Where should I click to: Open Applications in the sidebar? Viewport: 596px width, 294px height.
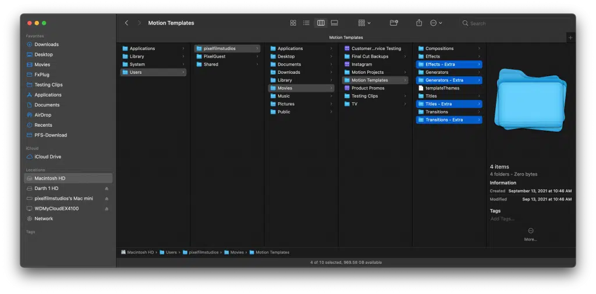pyautogui.click(x=48, y=95)
